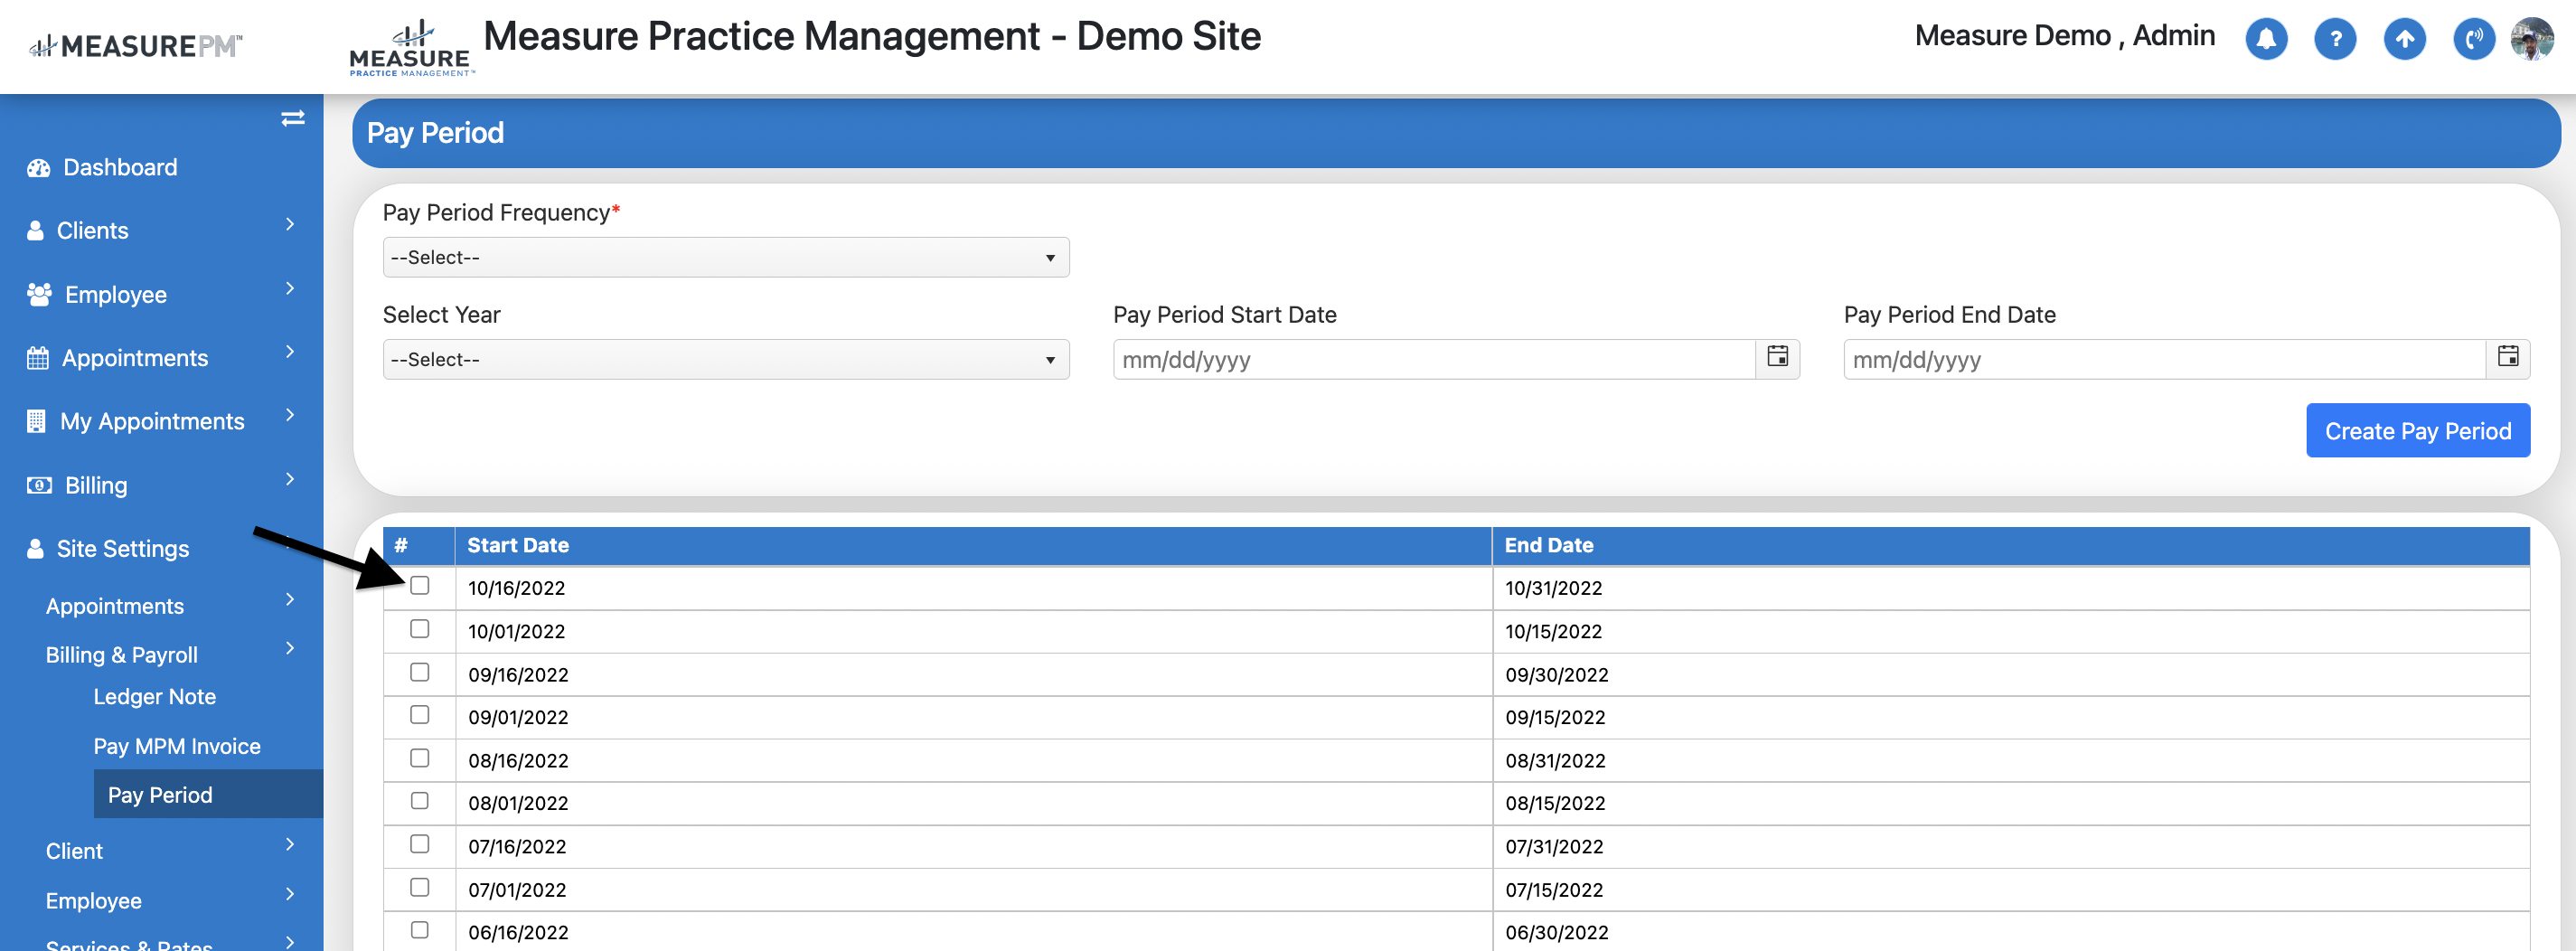Check the box for 08/16/2022 pay period
The height and width of the screenshot is (951, 2576).
pyautogui.click(x=420, y=758)
